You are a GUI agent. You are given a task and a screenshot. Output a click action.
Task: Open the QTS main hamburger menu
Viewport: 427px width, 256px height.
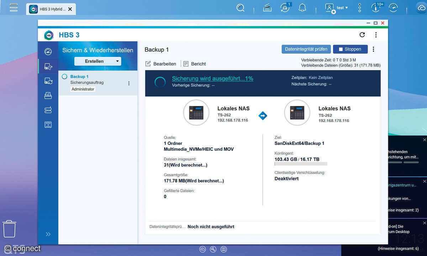pyautogui.click(x=14, y=7)
